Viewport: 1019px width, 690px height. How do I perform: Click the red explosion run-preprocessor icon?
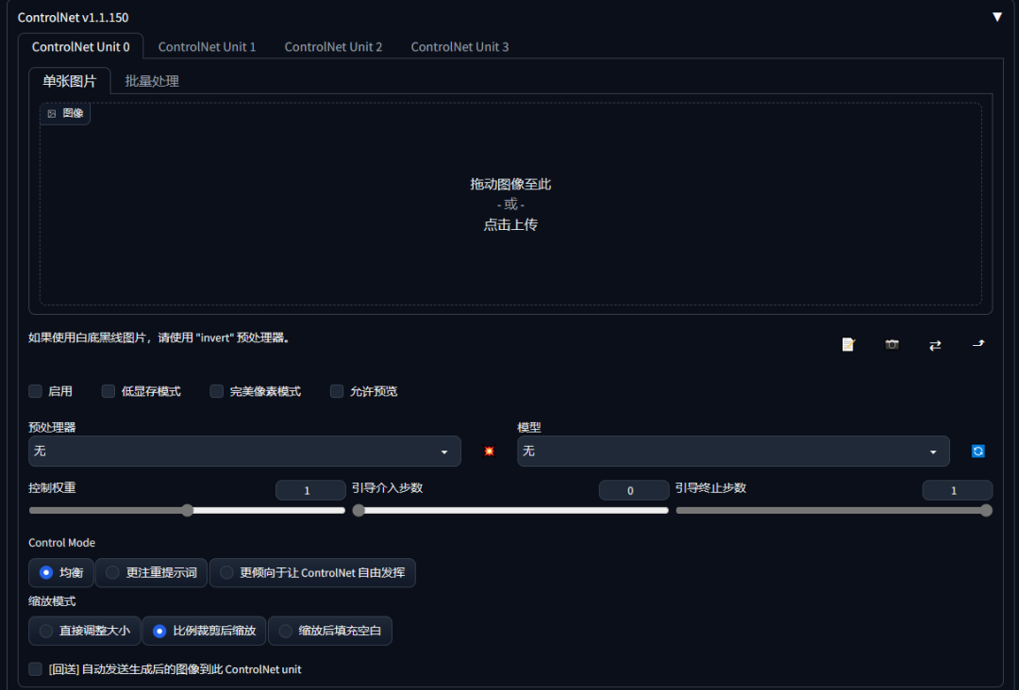pos(490,452)
